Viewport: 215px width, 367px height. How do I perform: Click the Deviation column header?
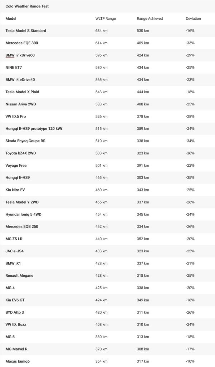click(193, 19)
